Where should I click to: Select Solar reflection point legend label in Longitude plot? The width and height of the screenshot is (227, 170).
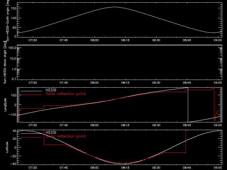[x=66, y=94]
